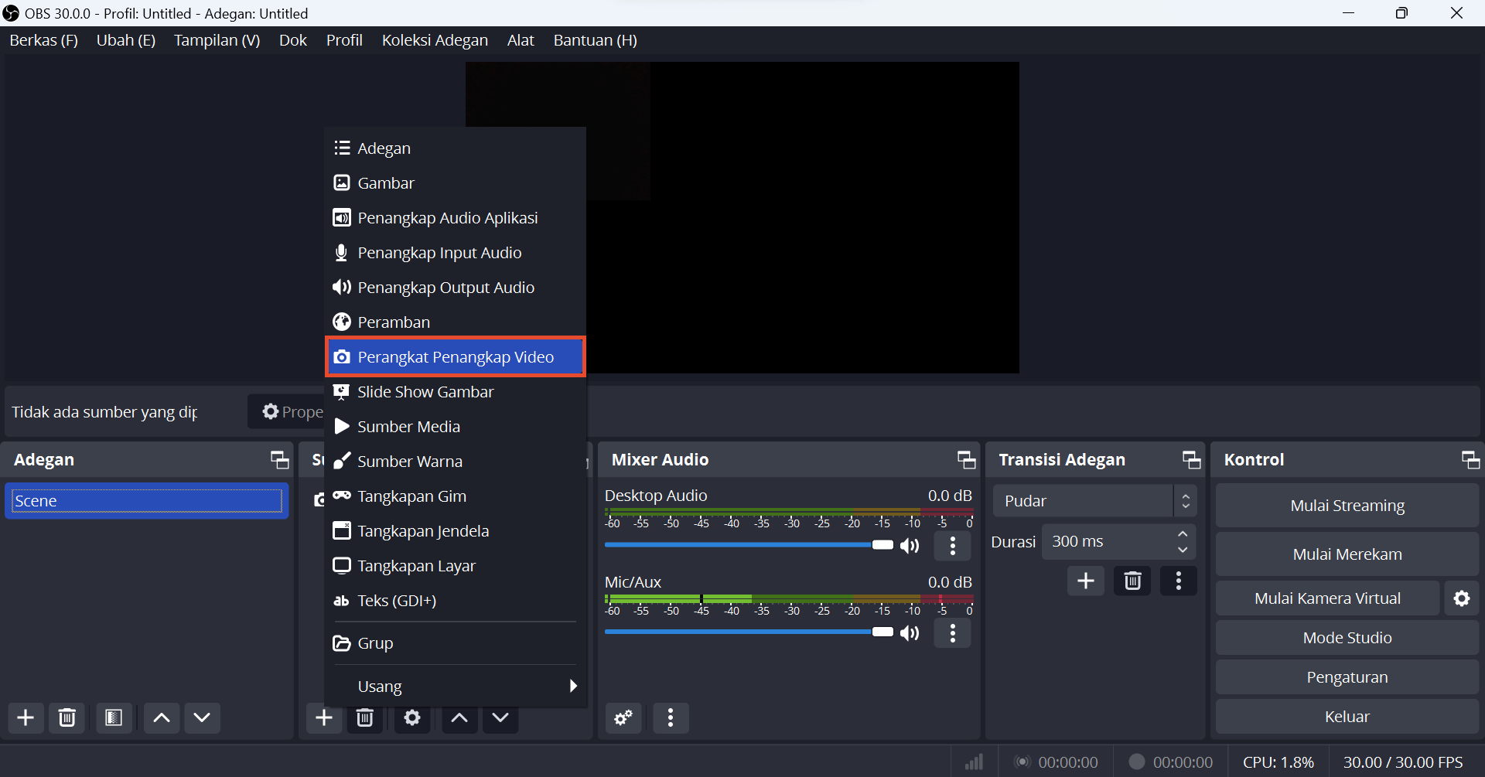
Task: Mute the Desktop Audio channel
Action: 910,546
